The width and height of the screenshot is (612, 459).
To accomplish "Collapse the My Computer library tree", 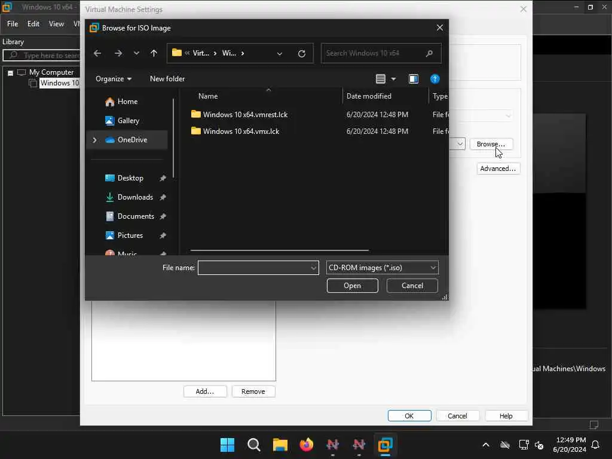I will (x=11, y=73).
